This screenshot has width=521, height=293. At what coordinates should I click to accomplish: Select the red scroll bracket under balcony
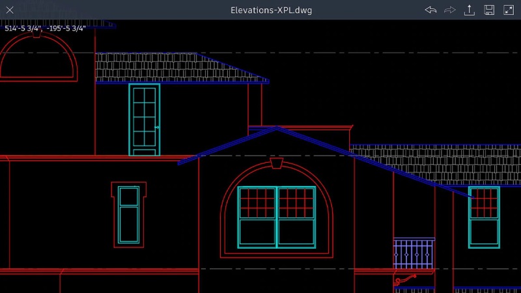(404, 280)
